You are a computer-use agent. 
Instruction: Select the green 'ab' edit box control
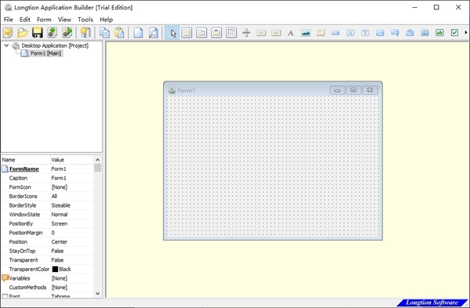(439, 32)
